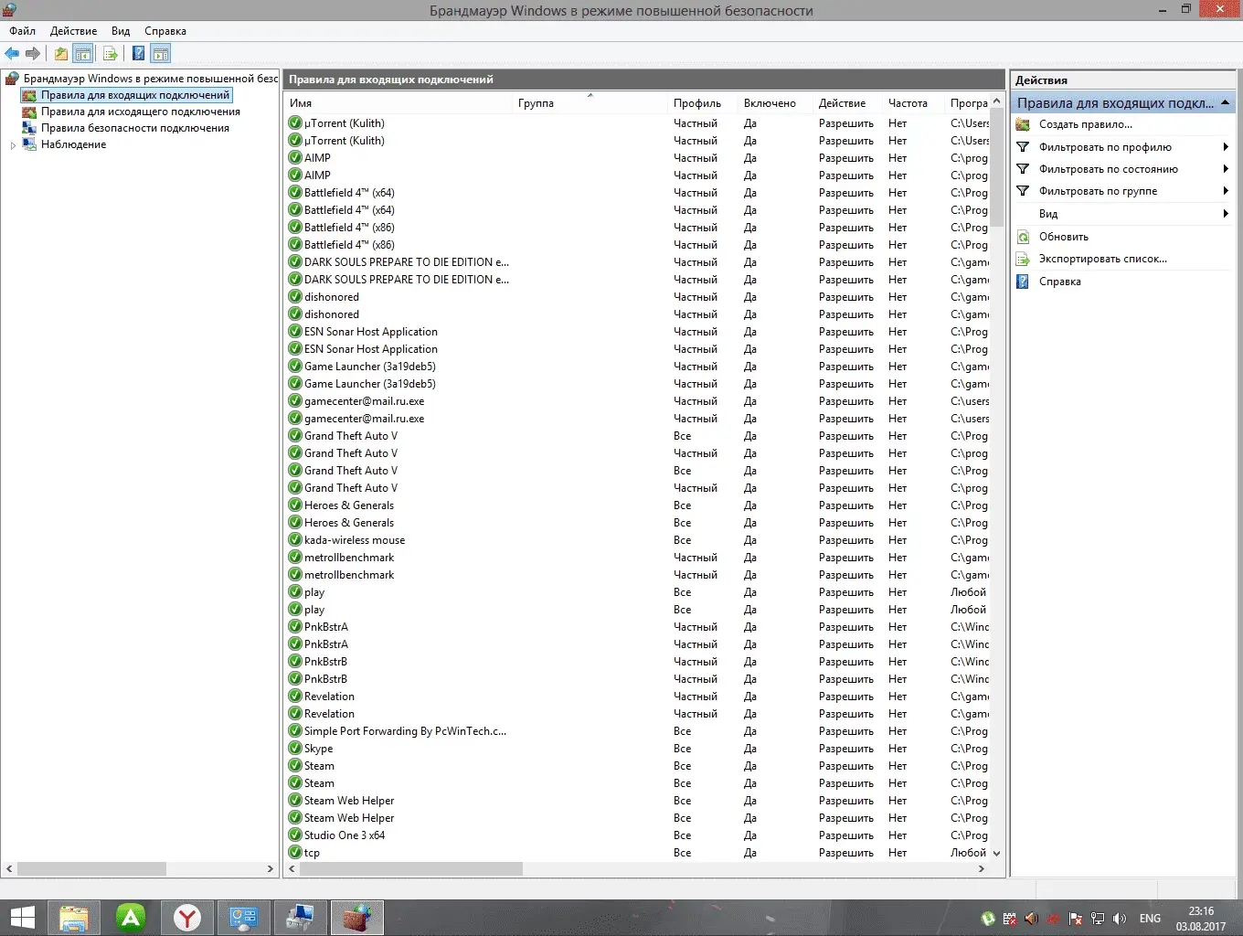1243x936 pixels.
Task: Go back with the blue left arrow toolbar icon
Action: pyautogui.click(x=12, y=54)
